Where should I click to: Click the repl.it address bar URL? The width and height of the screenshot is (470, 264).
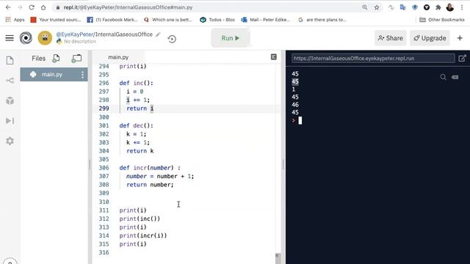pos(128,7)
